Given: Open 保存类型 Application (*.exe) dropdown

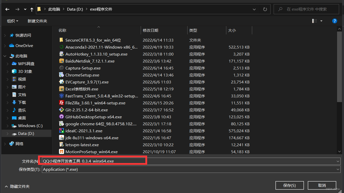Looking at the screenshot, I should pos(191,169).
